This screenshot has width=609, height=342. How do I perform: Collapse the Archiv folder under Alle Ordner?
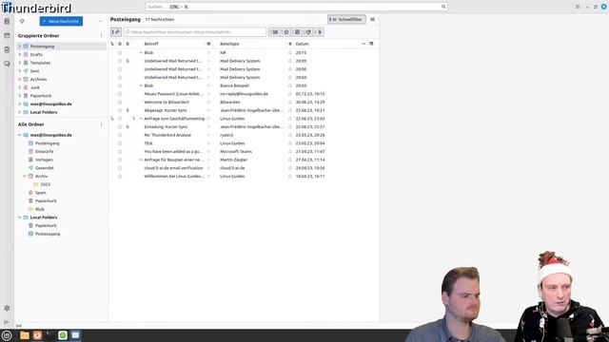[25, 176]
